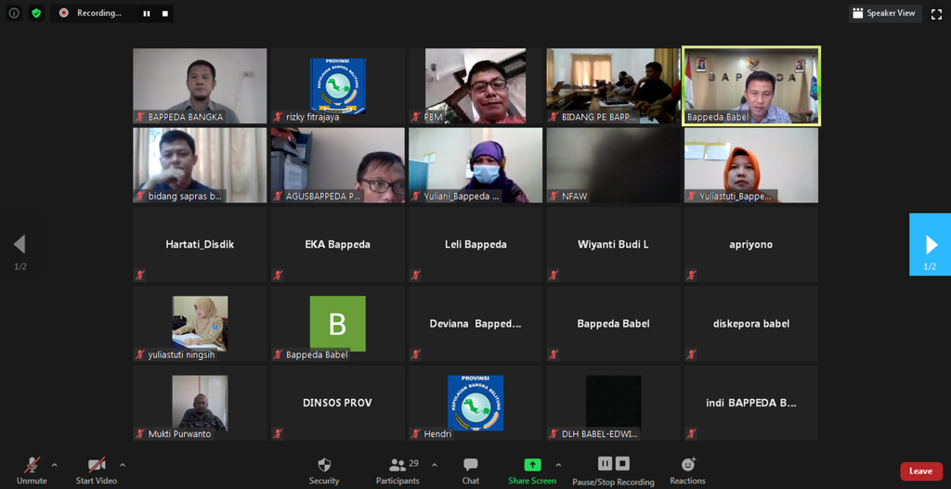The height and width of the screenshot is (489, 951).
Task: Pause recording from the top indicator
Action: [146, 13]
